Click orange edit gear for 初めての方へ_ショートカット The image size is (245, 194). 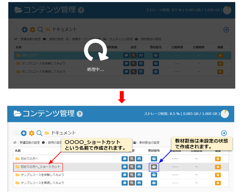pos(218,167)
